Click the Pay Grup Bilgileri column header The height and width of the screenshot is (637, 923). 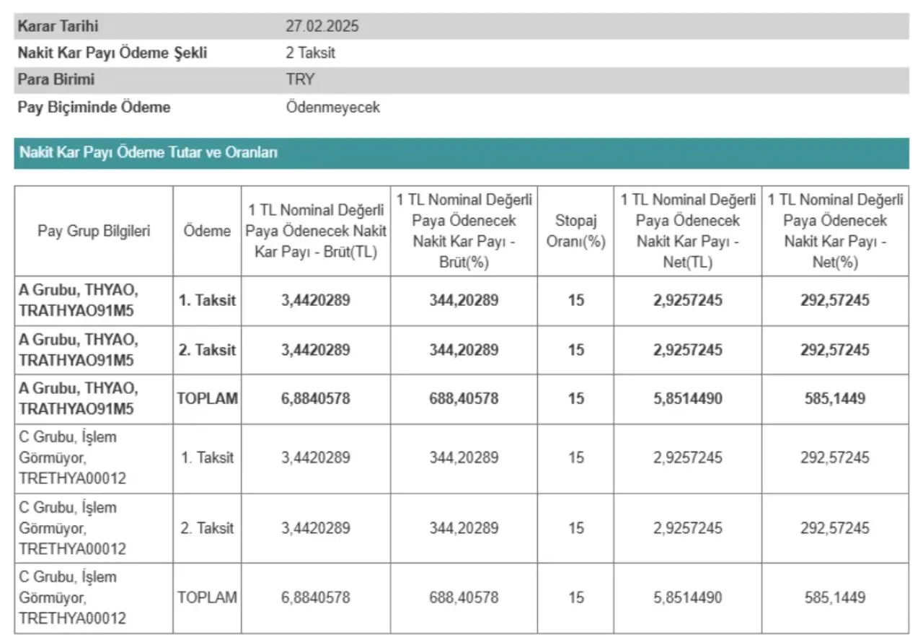point(94,231)
